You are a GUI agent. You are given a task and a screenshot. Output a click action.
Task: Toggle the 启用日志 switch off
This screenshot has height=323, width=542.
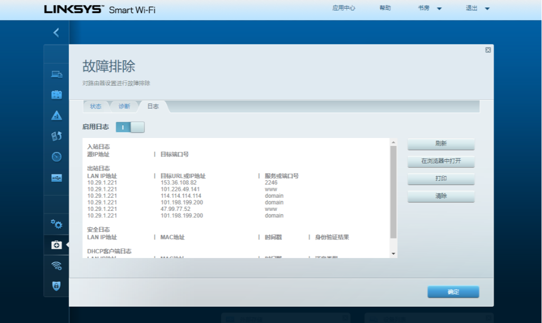[130, 127]
